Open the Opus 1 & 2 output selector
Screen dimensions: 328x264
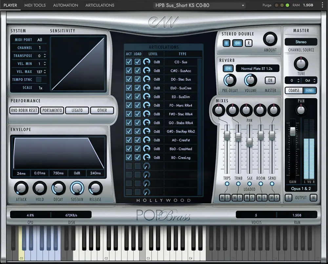pos(301,189)
